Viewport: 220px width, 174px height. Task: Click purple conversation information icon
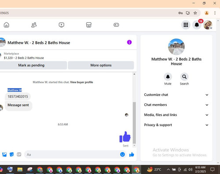[x=129, y=43]
